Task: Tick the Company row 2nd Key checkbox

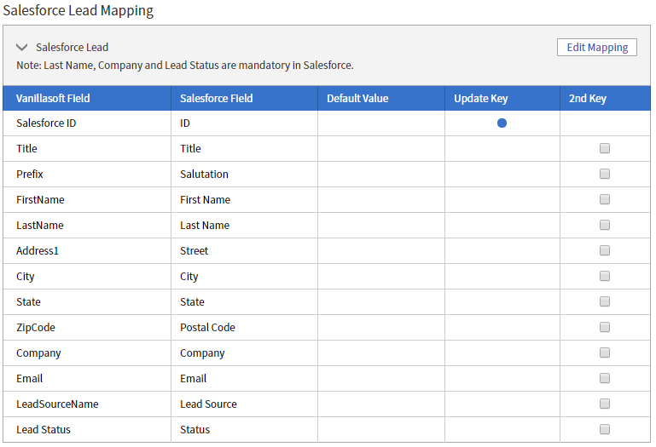Action: pyautogui.click(x=604, y=352)
